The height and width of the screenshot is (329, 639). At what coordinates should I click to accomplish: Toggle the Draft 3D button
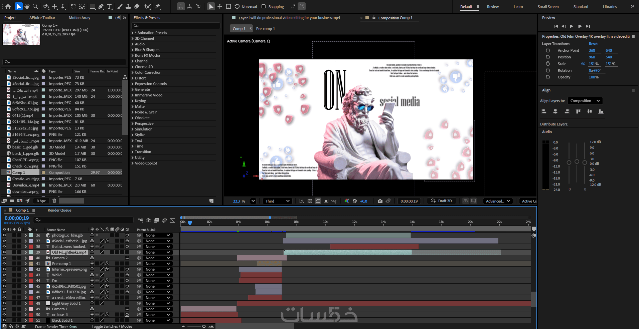(441, 201)
